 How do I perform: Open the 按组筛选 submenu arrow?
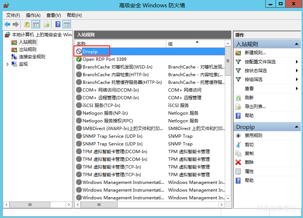tap(297, 79)
